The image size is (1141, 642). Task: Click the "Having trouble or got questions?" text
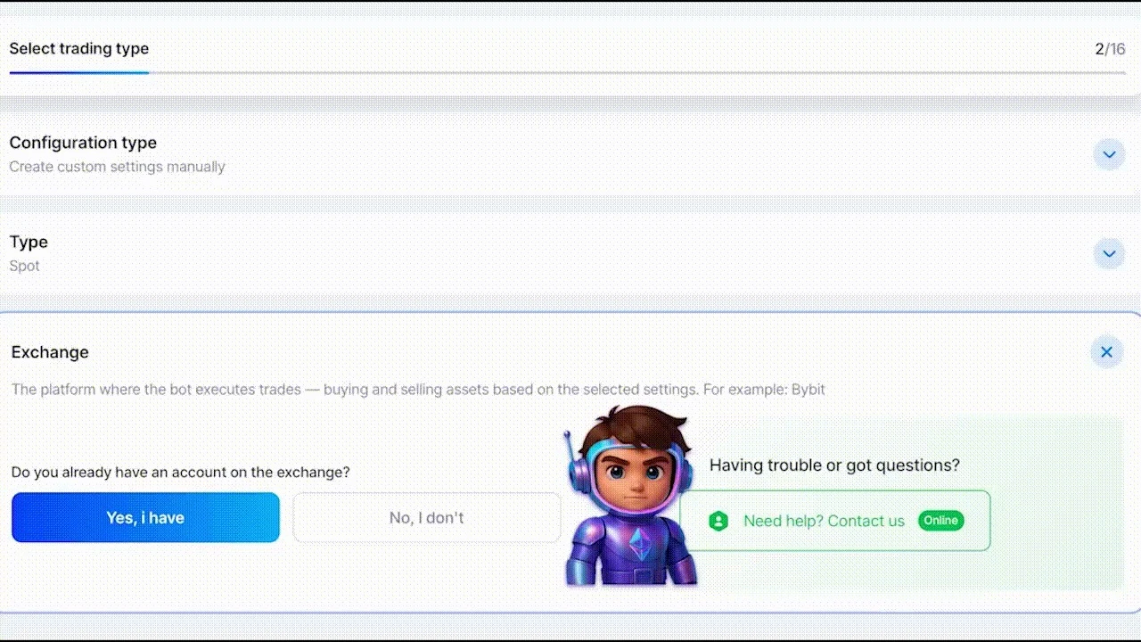834,465
